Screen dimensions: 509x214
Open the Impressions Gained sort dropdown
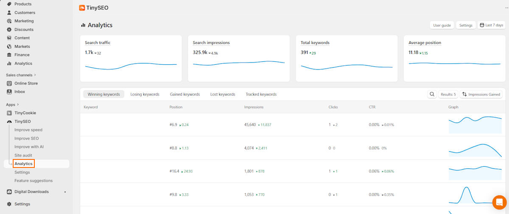point(481,94)
